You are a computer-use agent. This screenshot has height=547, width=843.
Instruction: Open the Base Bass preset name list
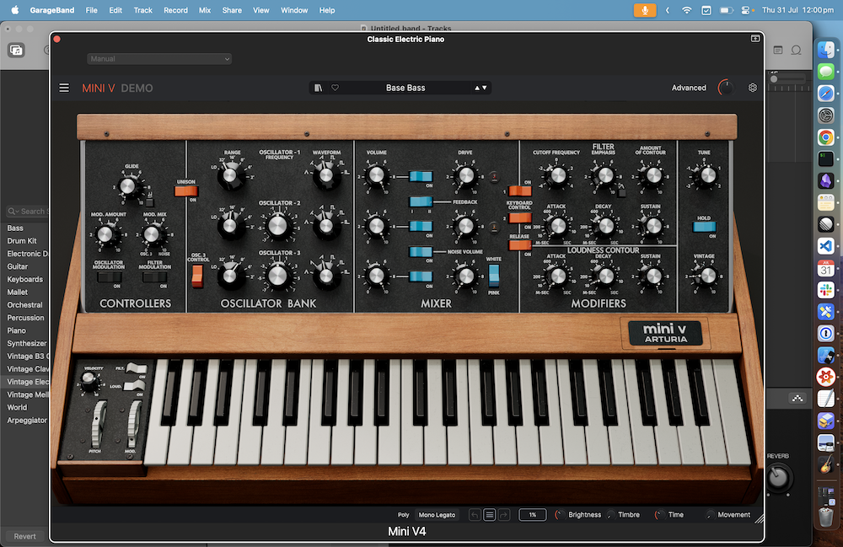[405, 88]
